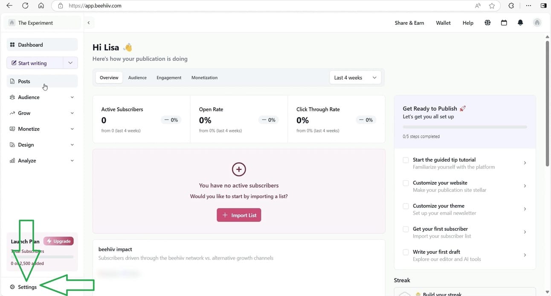Screen dimensions: 551x296
Task: Check Customize your theme step
Action: coord(406,206)
